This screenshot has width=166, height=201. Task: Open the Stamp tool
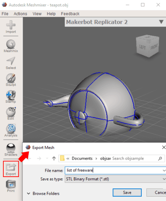pos(11,97)
